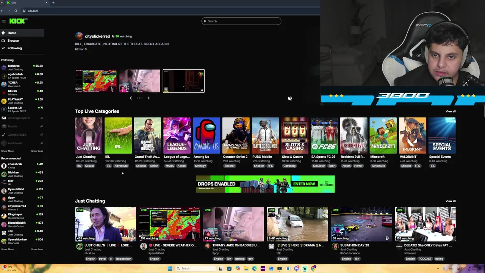Open Resident Evil category cover
This screenshot has height=273, width=485.
coord(354,135)
